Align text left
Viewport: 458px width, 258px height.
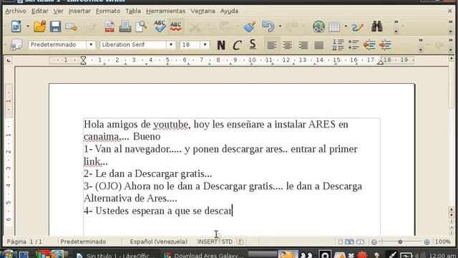pyautogui.click(x=272, y=45)
